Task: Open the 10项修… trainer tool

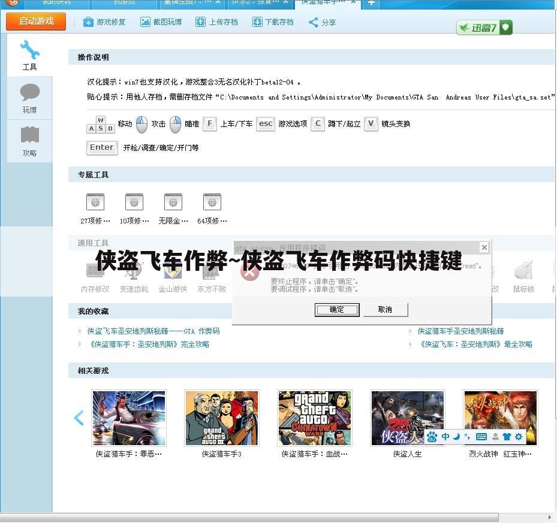Action: [x=134, y=208]
